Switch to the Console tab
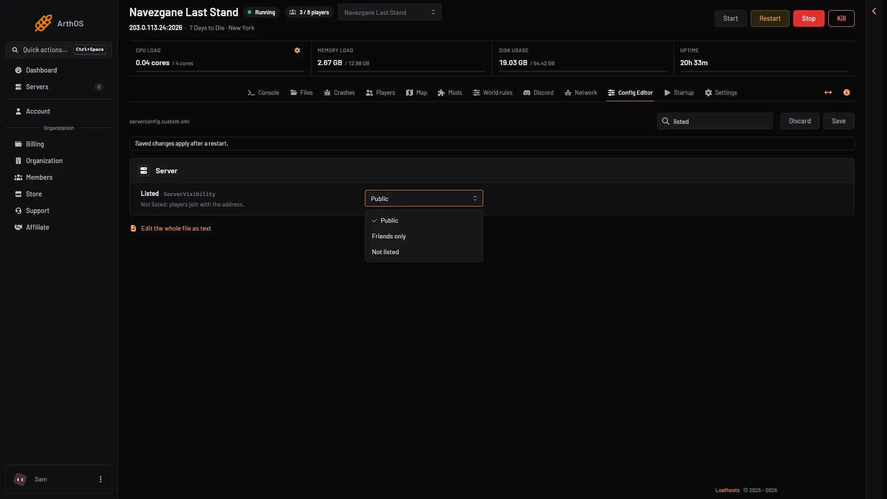Image resolution: width=887 pixels, height=499 pixels. click(x=263, y=92)
